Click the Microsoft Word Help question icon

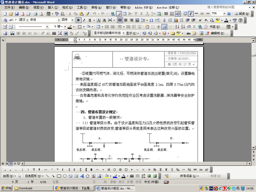tap(229, 14)
